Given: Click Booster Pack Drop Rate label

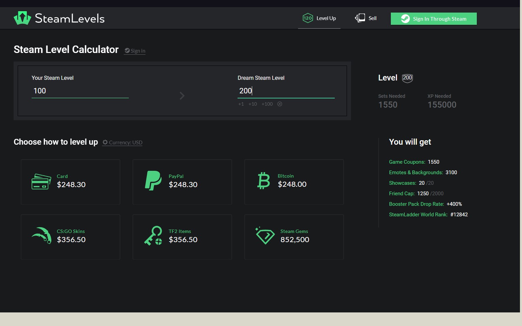Looking at the screenshot, I should [417, 204].
